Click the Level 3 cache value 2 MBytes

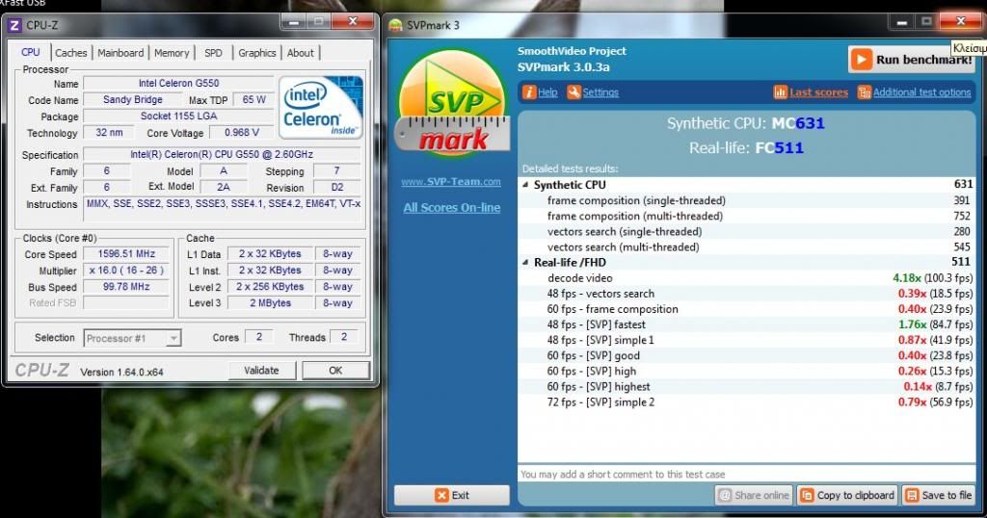click(270, 303)
